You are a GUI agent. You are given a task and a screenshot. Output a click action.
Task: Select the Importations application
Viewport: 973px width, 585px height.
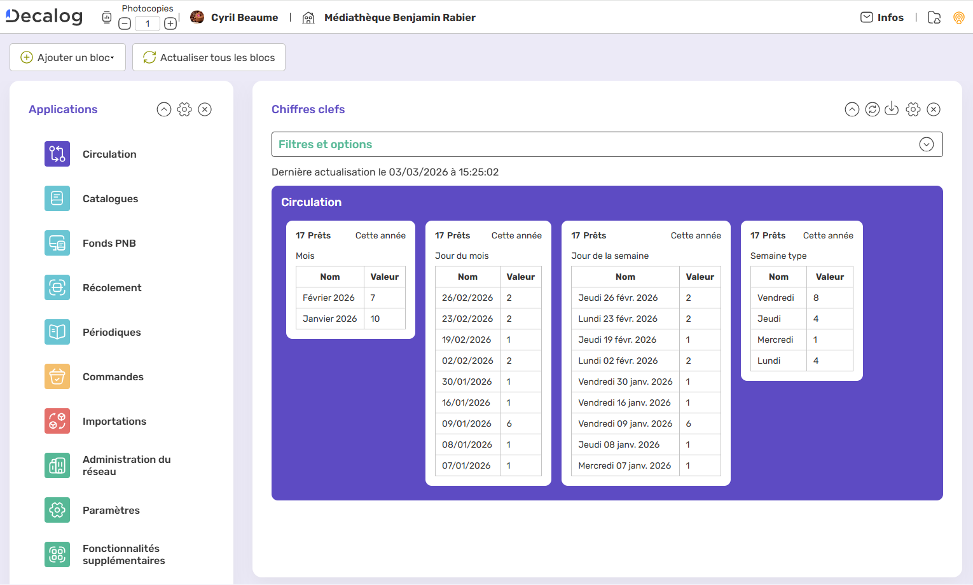coord(114,421)
